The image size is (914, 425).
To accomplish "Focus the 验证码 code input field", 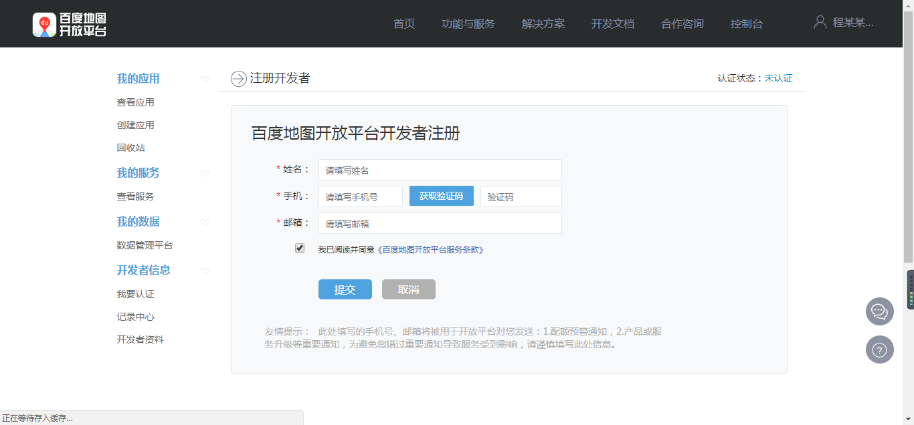I will [521, 196].
